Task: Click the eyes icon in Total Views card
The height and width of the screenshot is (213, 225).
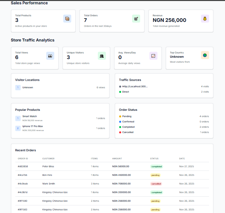Action: point(50,56)
